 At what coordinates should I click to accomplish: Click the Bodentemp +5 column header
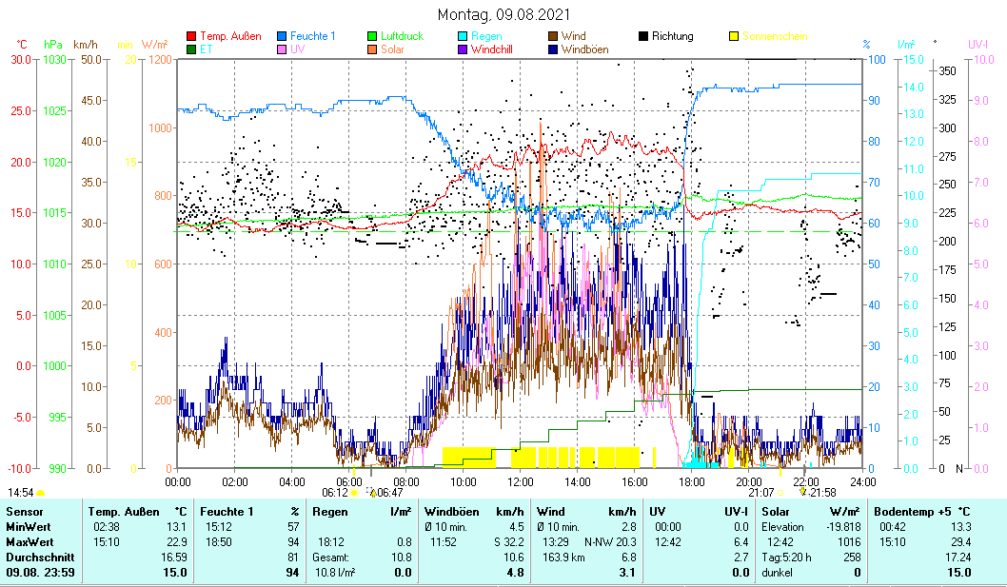point(914,511)
